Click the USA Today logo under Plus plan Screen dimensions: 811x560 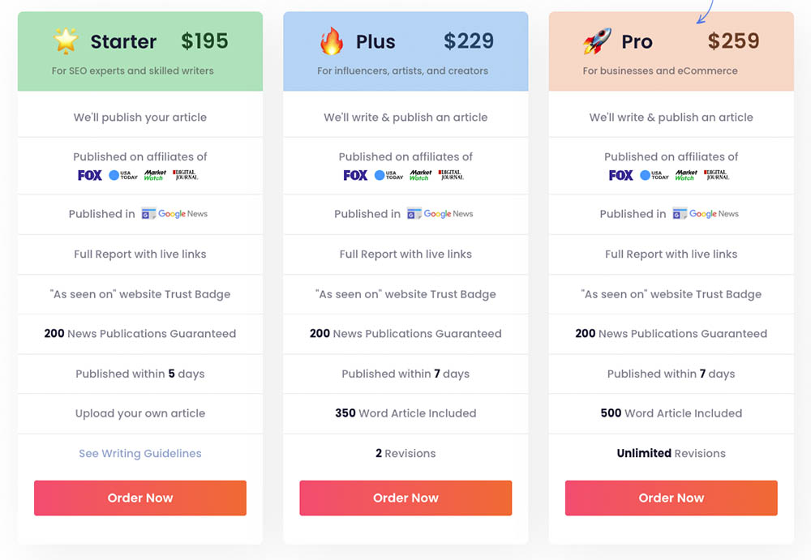388,175
